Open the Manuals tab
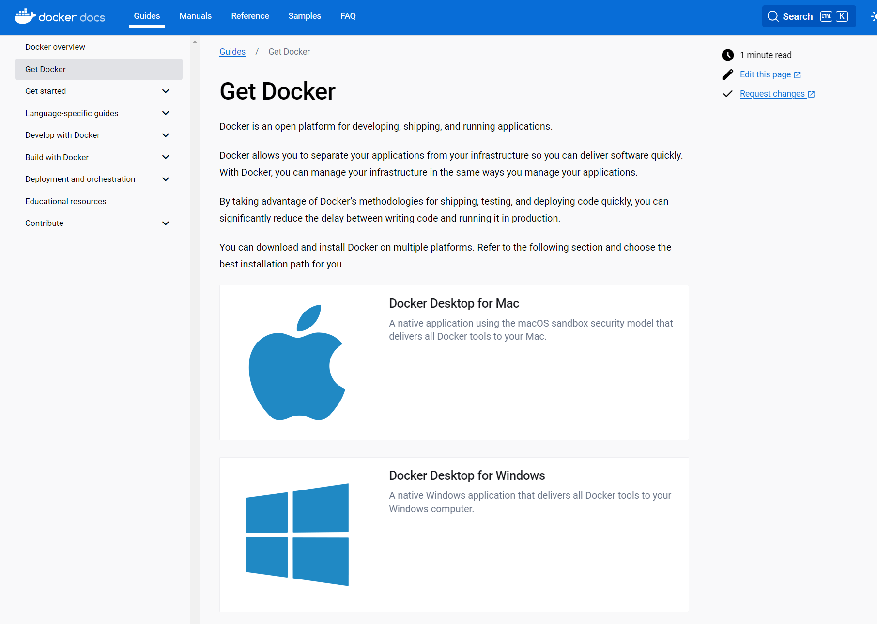 (x=196, y=16)
